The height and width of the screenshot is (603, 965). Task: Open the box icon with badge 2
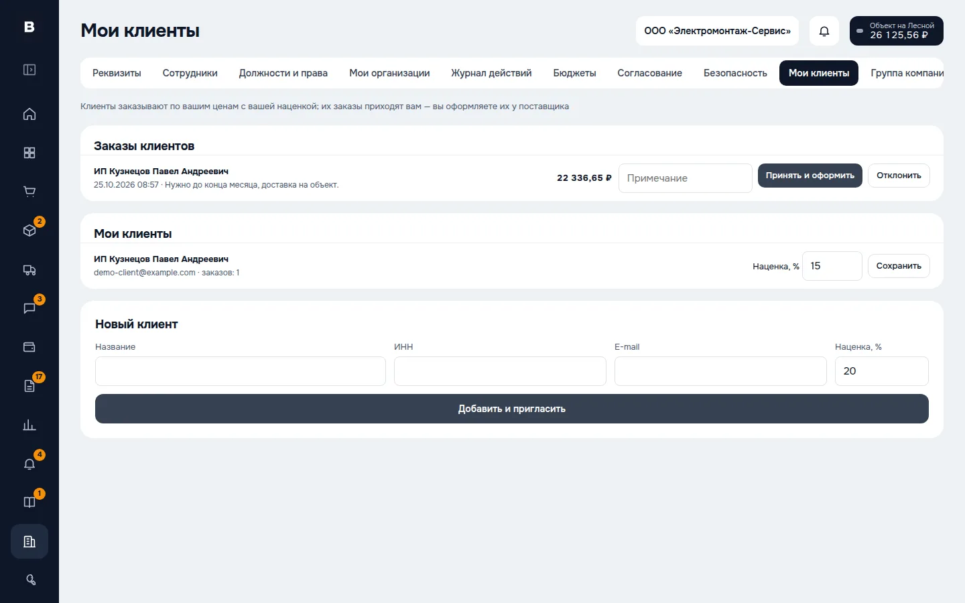[29, 230]
